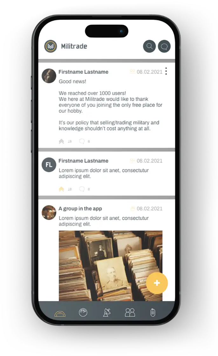Open the group's avatar picture
The image size is (218, 356).
pyautogui.click(x=49, y=212)
